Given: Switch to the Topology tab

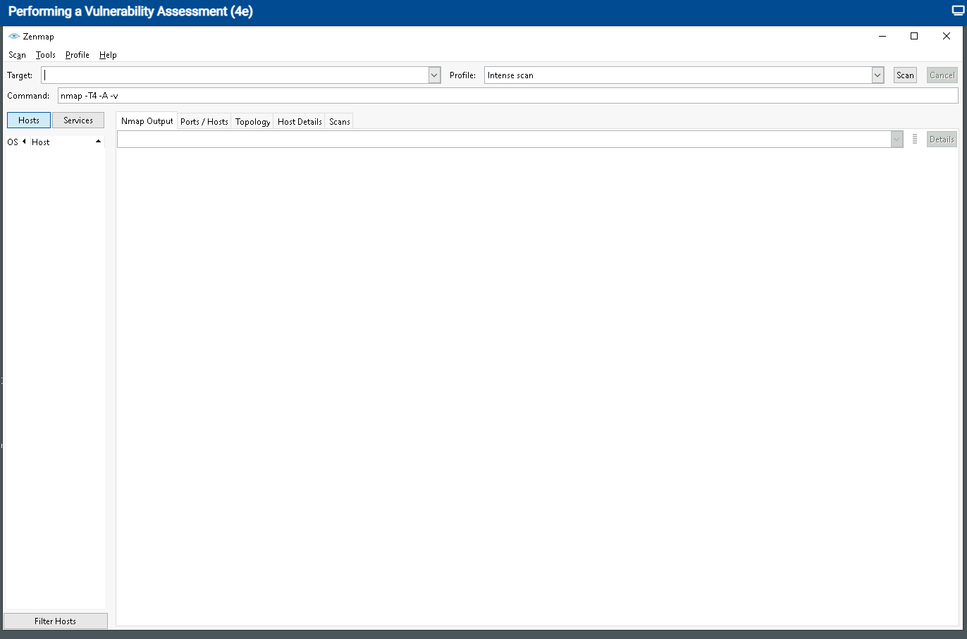Looking at the screenshot, I should pyautogui.click(x=252, y=122).
